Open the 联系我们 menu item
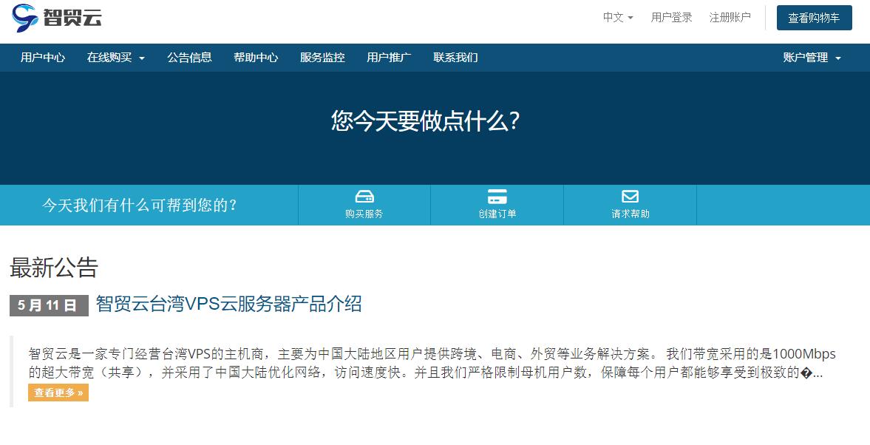 click(455, 57)
